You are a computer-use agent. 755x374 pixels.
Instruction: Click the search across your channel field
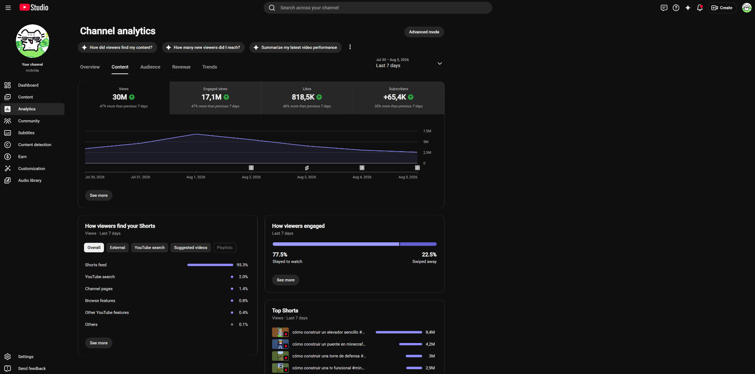[x=378, y=8]
